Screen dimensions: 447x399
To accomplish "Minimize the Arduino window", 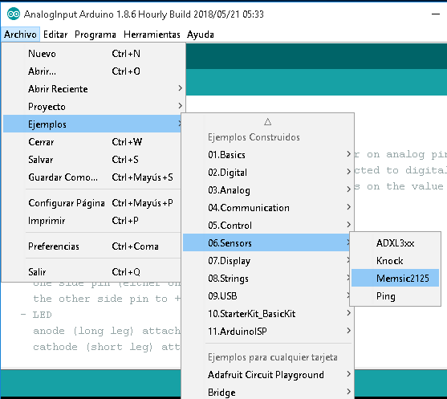I will (436, 14).
